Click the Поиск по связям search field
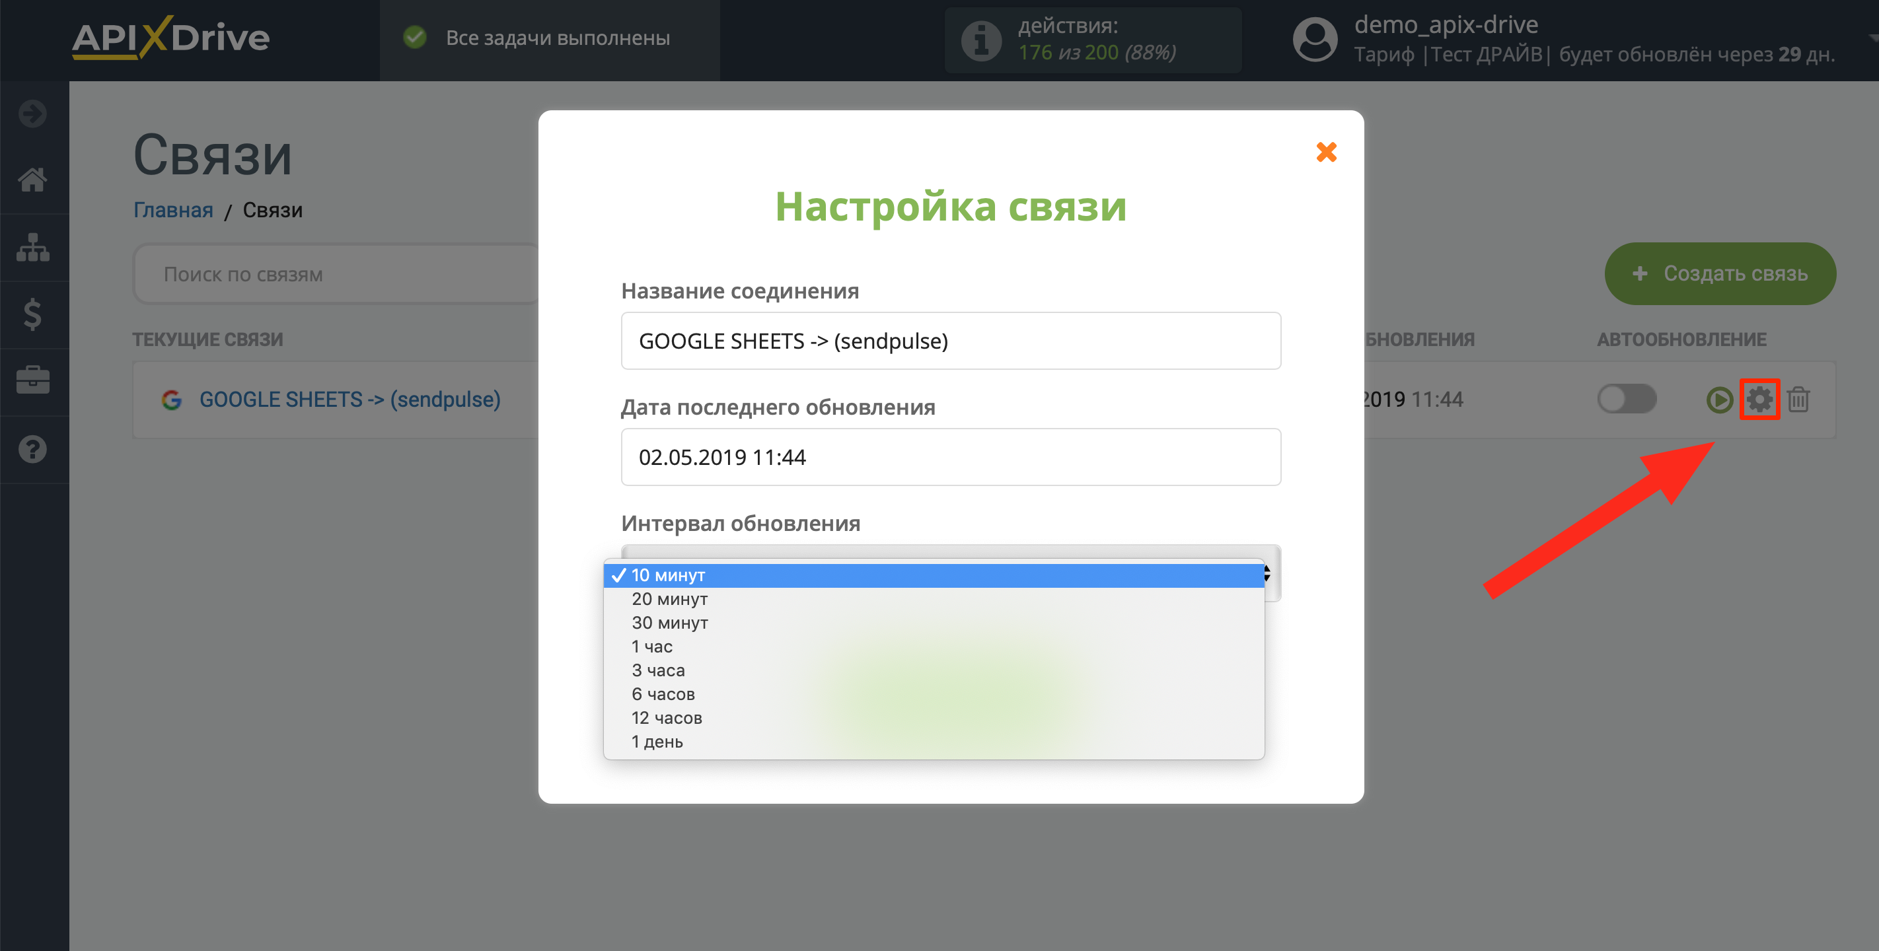 pyautogui.click(x=337, y=274)
